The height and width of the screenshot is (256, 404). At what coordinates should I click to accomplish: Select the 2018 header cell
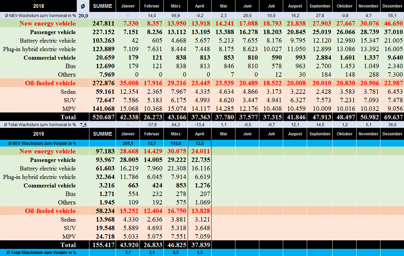[39, 6]
